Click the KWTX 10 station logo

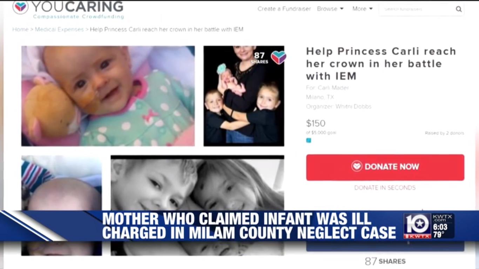417,226
